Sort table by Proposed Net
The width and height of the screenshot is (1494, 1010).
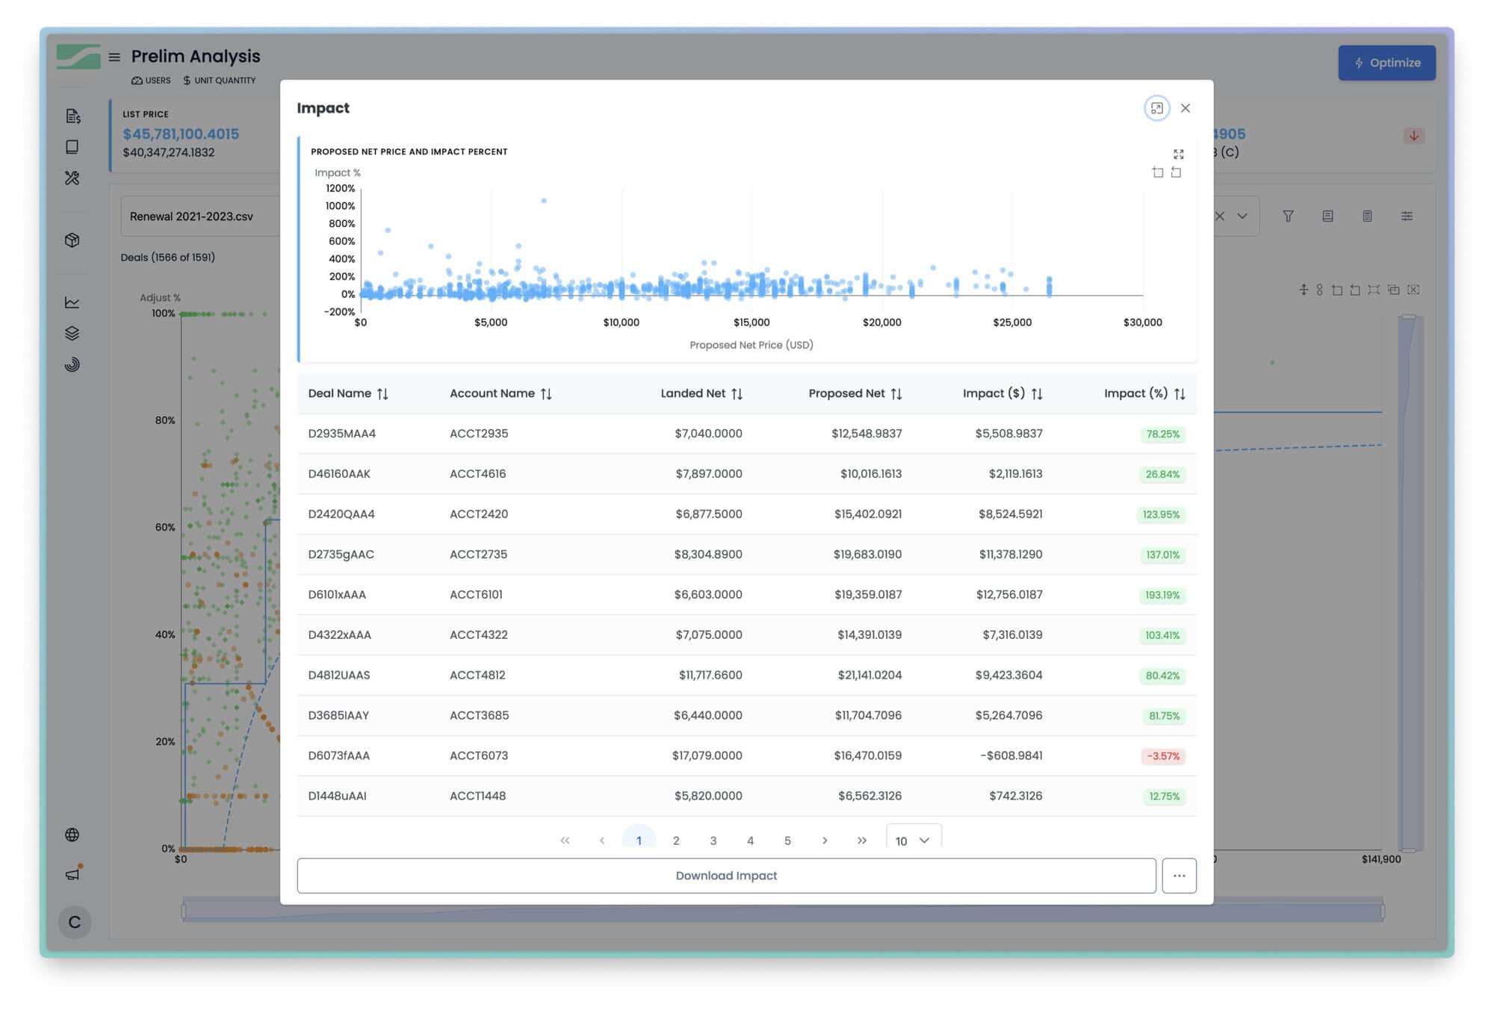coord(896,393)
